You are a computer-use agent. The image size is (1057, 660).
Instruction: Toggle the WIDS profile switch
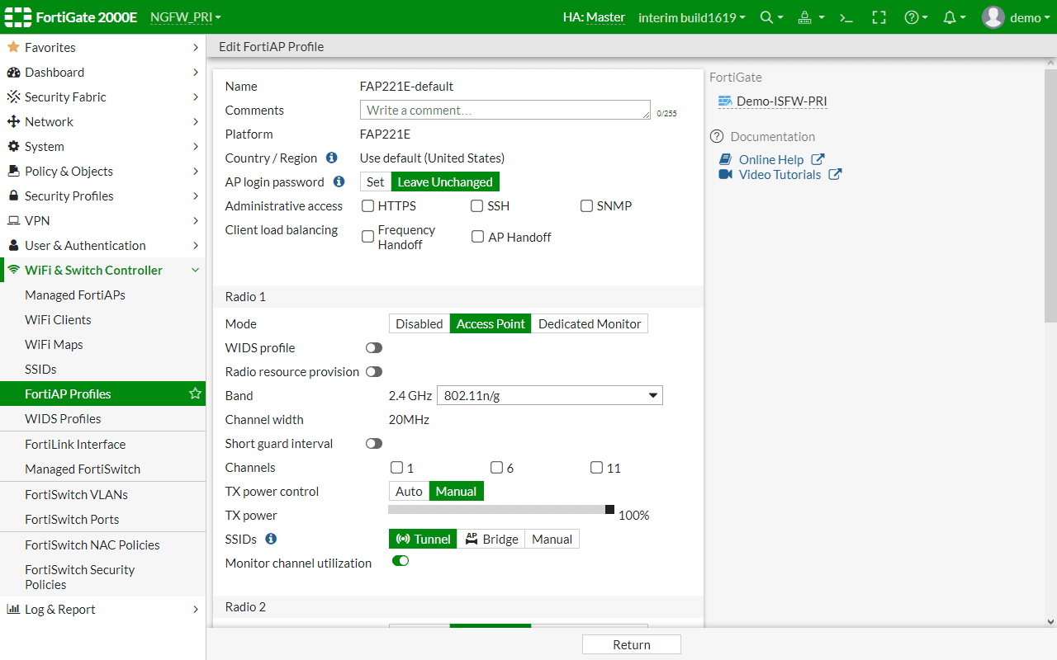coord(374,348)
